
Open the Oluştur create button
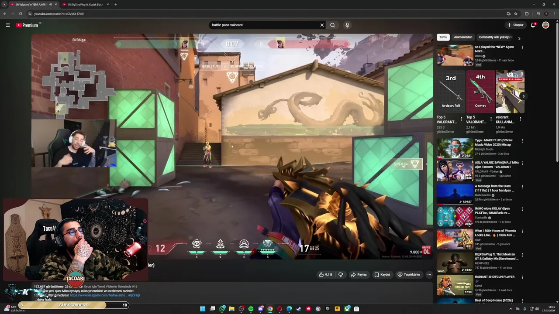click(x=515, y=25)
